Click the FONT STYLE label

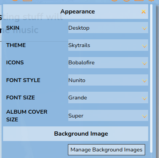pyautogui.click(x=23, y=80)
